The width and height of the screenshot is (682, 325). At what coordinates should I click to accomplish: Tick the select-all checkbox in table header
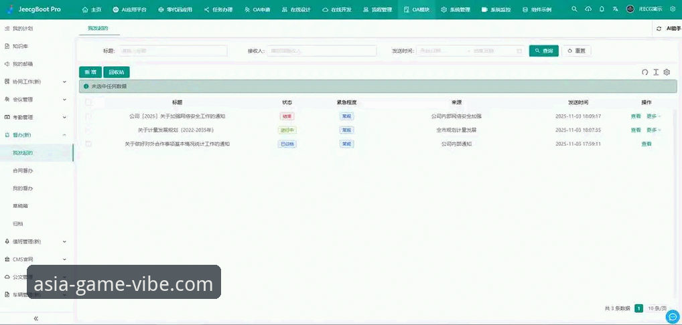[x=88, y=102]
